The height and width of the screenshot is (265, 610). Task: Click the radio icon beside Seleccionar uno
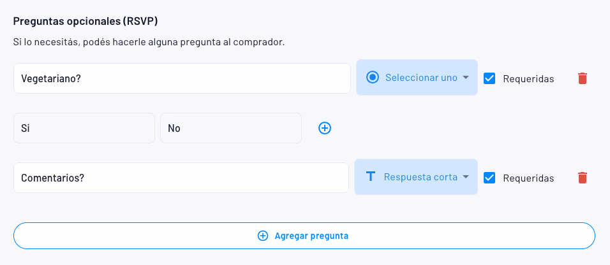(x=373, y=78)
